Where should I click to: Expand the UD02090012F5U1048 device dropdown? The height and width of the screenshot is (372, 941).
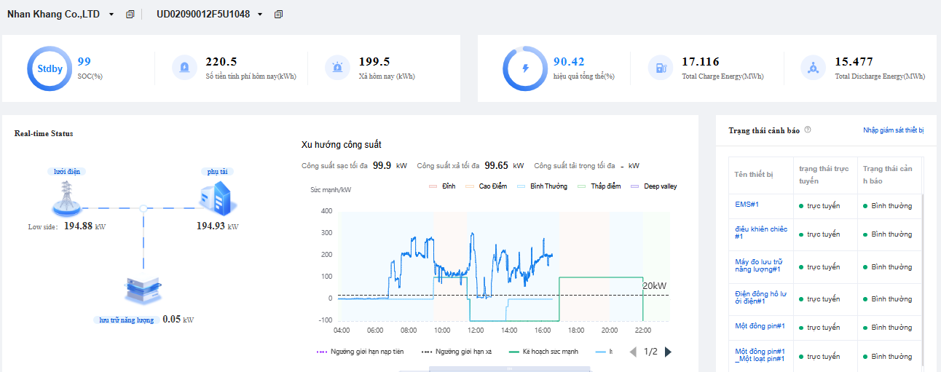pyautogui.click(x=260, y=15)
